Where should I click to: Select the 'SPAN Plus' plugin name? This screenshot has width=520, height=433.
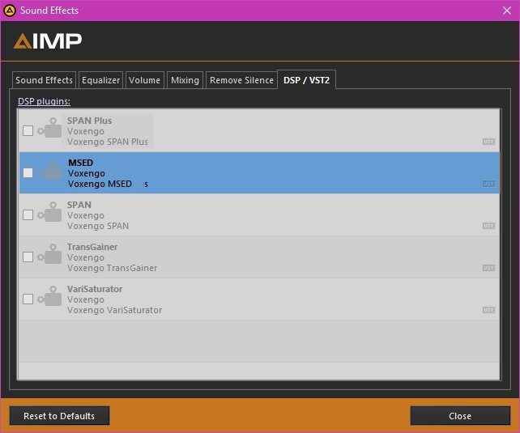[x=90, y=121]
